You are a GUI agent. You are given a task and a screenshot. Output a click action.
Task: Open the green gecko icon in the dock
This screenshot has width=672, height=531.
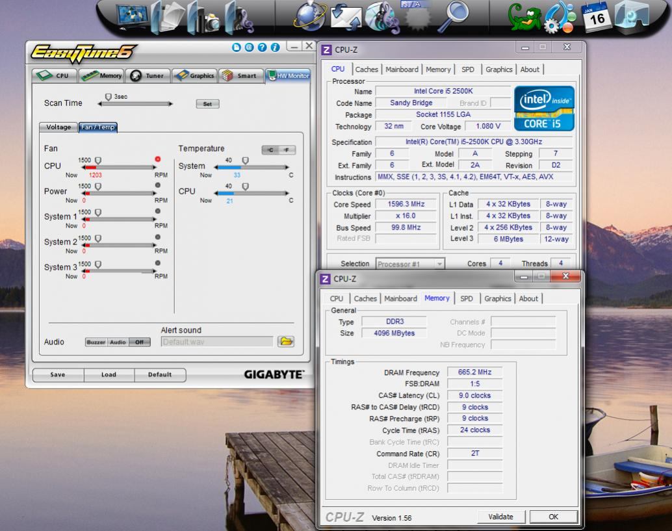525,17
